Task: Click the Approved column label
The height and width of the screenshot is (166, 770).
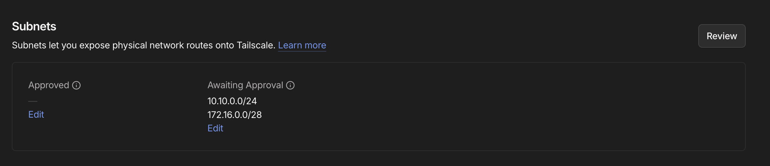Action: [x=49, y=85]
